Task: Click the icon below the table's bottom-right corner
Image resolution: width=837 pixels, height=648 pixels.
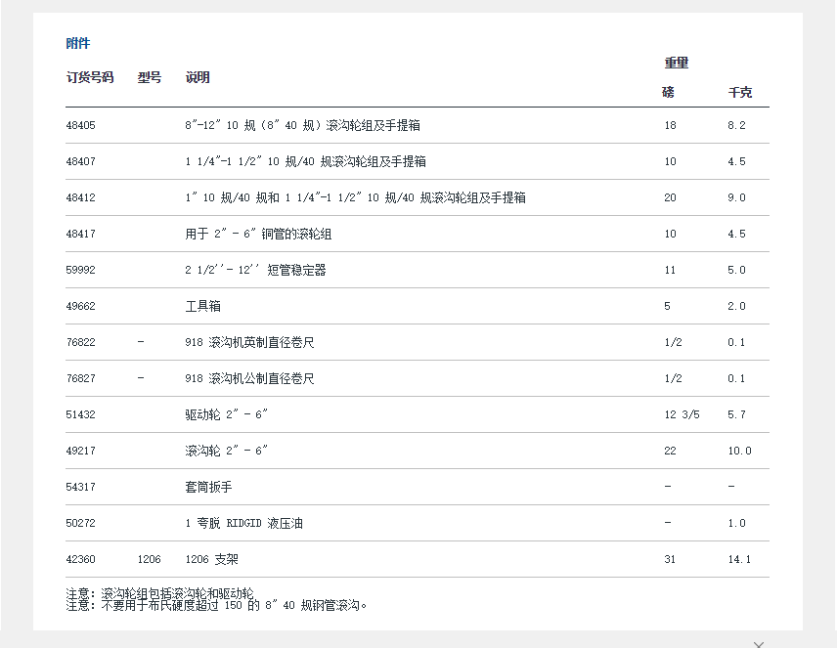Action: click(759, 643)
